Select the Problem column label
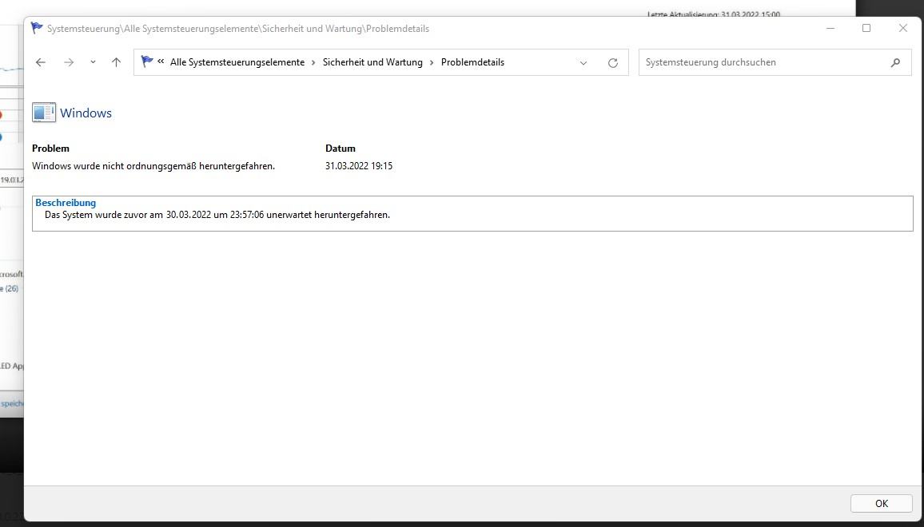 click(x=50, y=149)
